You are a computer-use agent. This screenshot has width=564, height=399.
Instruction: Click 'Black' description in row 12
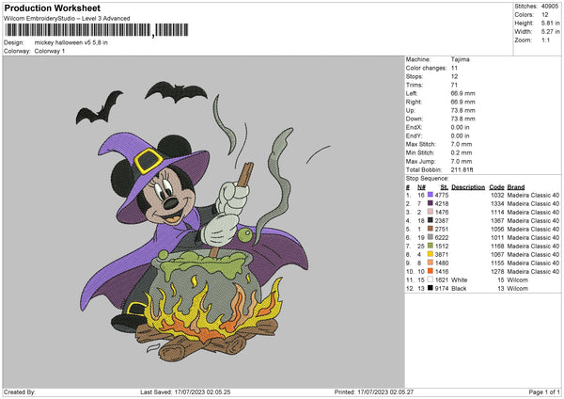coord(459,289)
